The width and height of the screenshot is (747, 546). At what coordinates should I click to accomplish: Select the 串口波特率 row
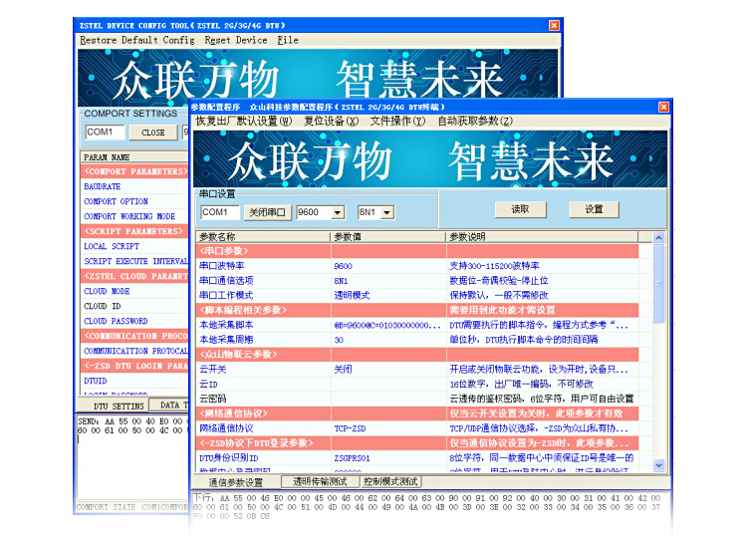click(417, 266)
